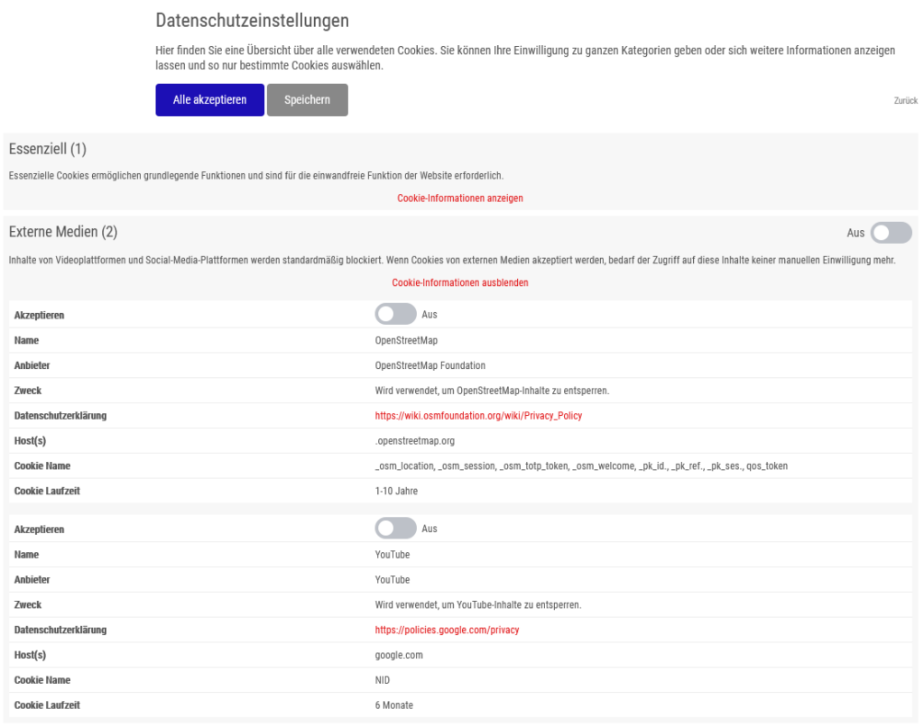Open the osmfoundation Privacy_Policy link

pos(478,416)
